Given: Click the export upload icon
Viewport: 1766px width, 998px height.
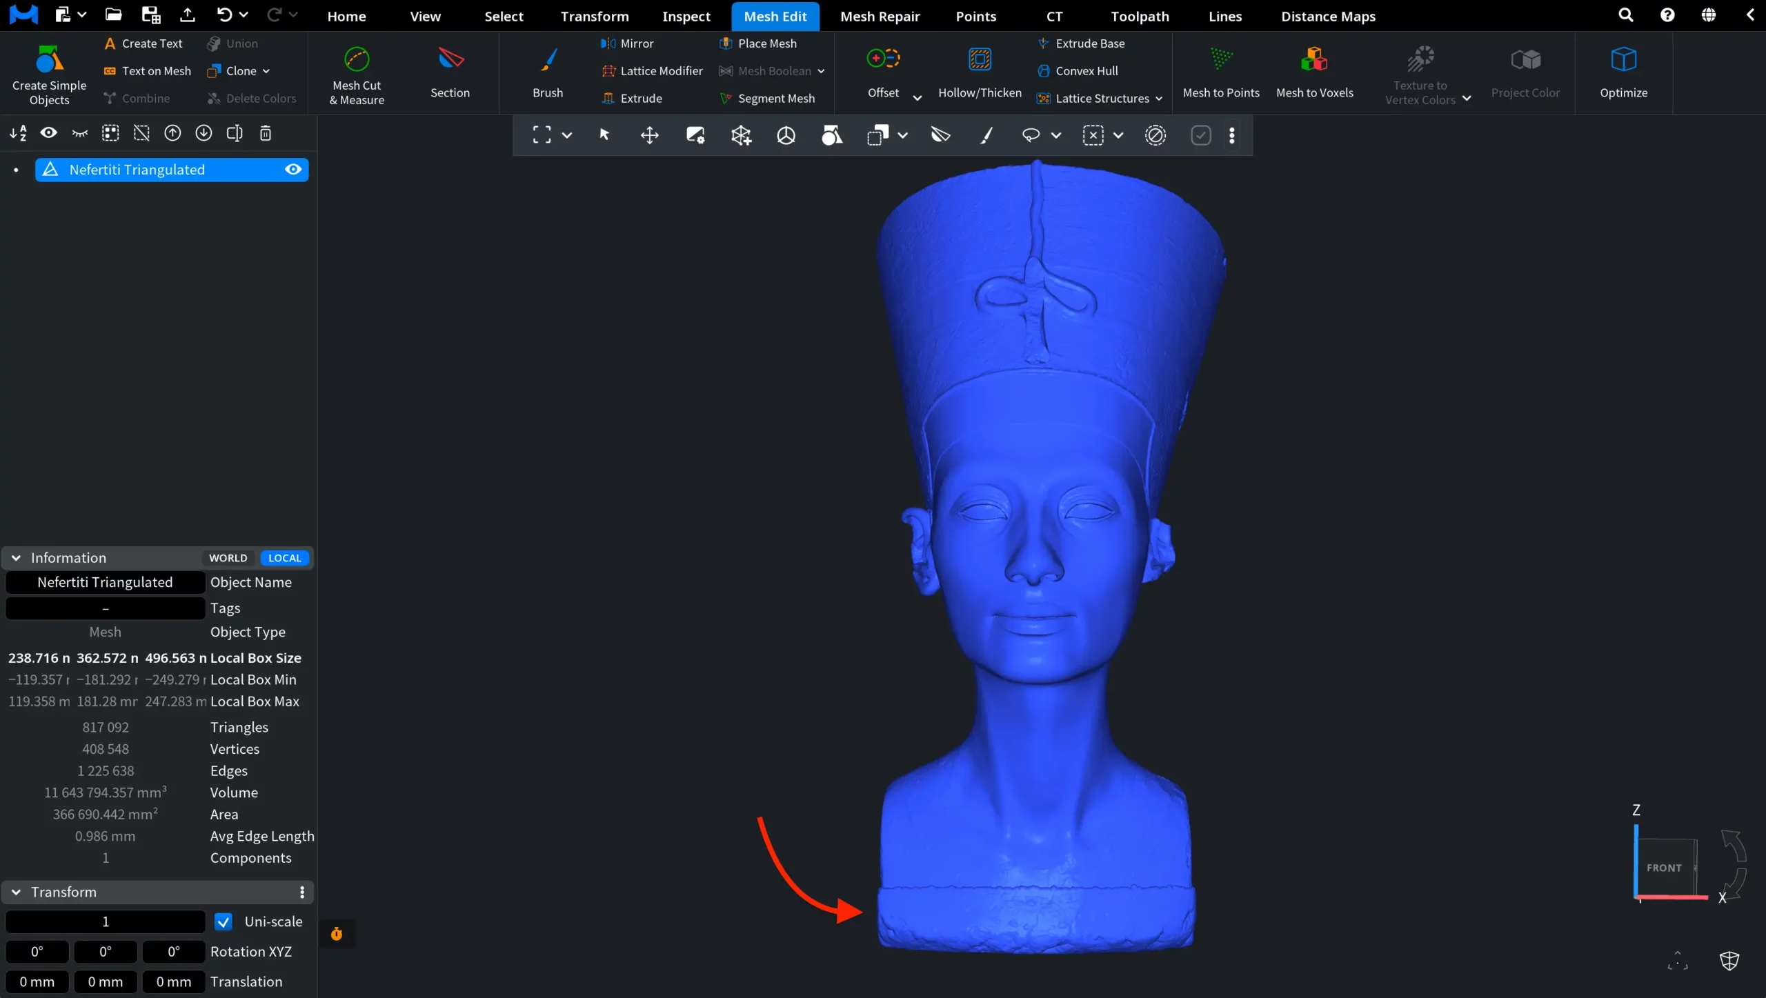Looking at the screenshot, I should pos(188,15).
